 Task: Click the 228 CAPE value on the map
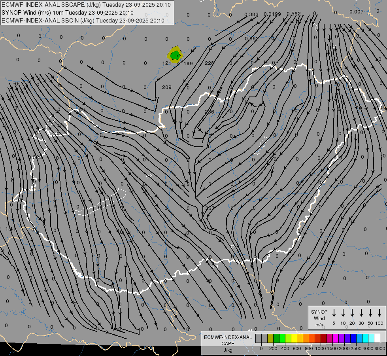pyautogui.click(x=209, y=63)
